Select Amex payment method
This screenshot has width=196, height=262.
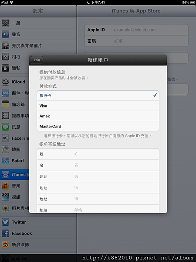coord(98,116)
